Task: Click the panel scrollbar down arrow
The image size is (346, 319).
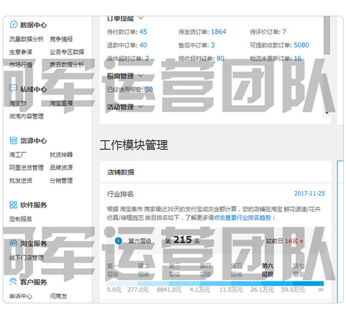Action: pos(327,113)
